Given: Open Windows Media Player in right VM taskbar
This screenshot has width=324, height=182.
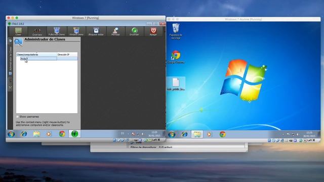Looking at the screenshot, I should coord(209,134).
